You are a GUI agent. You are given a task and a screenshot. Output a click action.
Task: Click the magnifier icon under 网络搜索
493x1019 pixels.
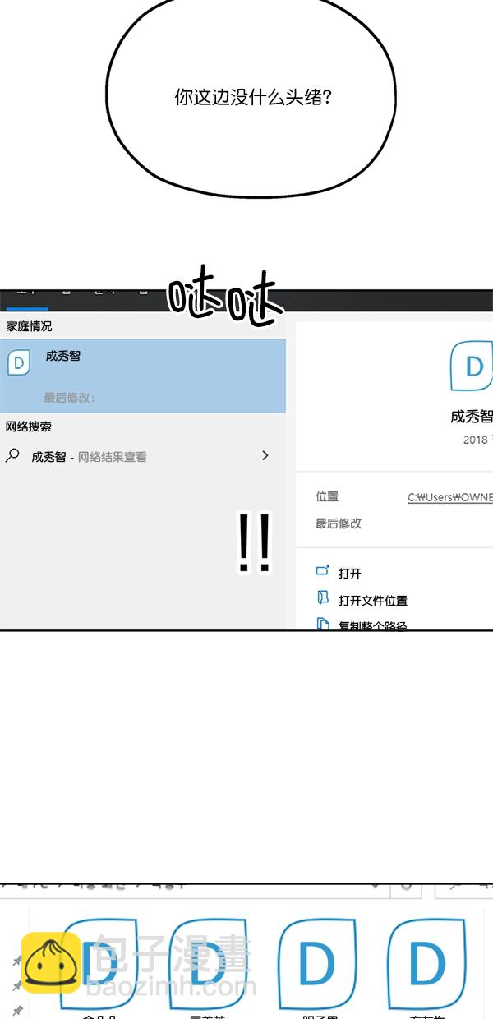[x=13, y=455]
